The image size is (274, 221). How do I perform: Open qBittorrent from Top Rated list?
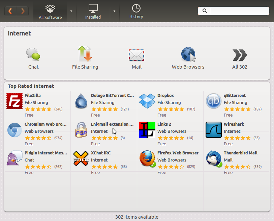point(213,101)
